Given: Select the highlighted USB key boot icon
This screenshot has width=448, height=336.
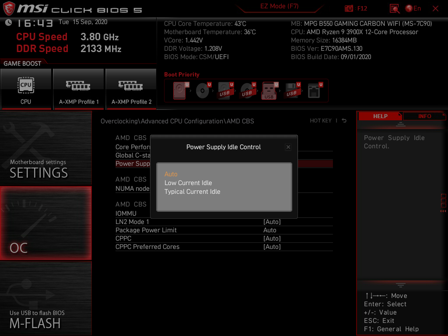Looking at the screenshot, I should pyautogui.click(x=269, y=91).
